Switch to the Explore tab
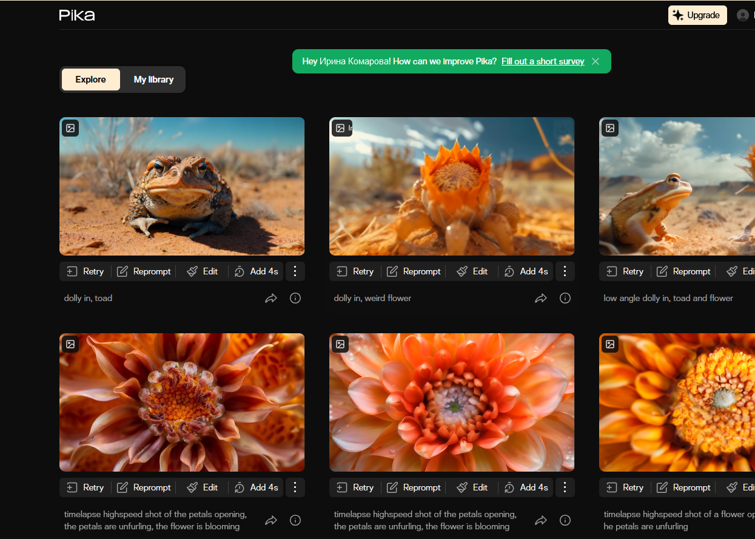The width and height of the screenshot is (755, 539). 91,80
